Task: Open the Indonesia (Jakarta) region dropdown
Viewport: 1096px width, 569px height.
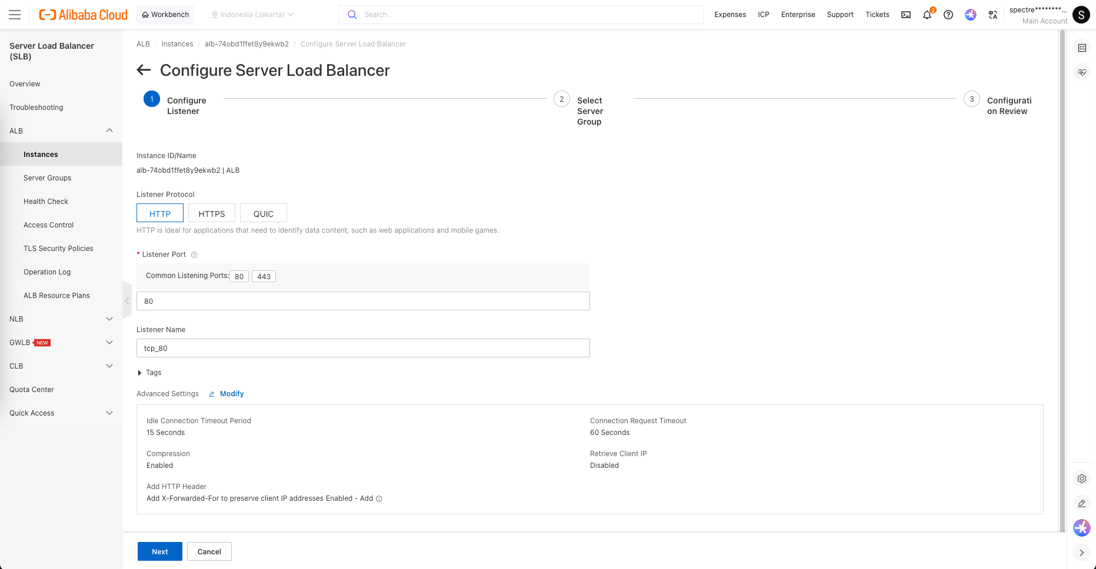Action: [252, 15]
